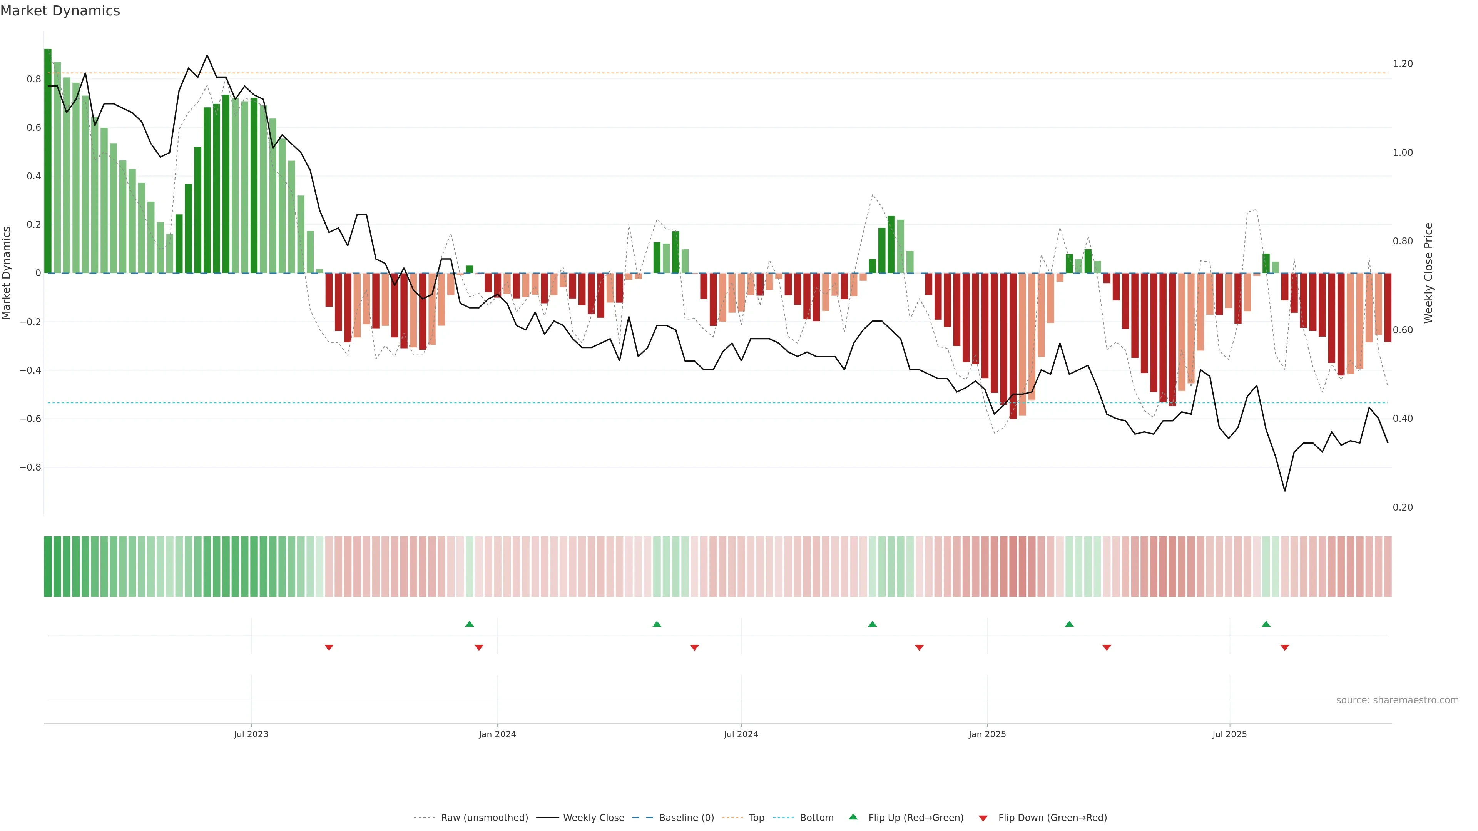This screenshot has height=831, width=1478.
Task: Click the Jan 2024 x-axis label
Action: point(497,734)
